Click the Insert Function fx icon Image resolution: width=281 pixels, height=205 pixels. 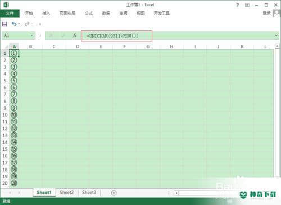coord(74,35)
